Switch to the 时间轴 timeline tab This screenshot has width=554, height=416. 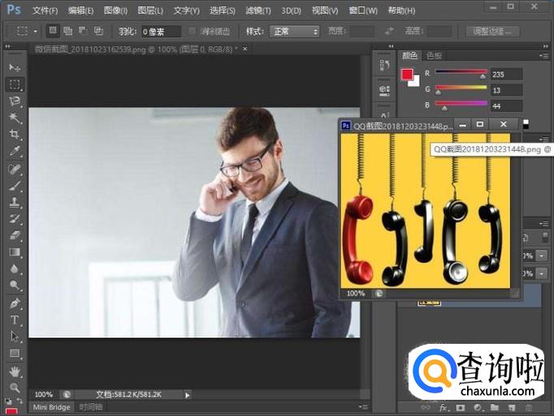pos(91,407)
